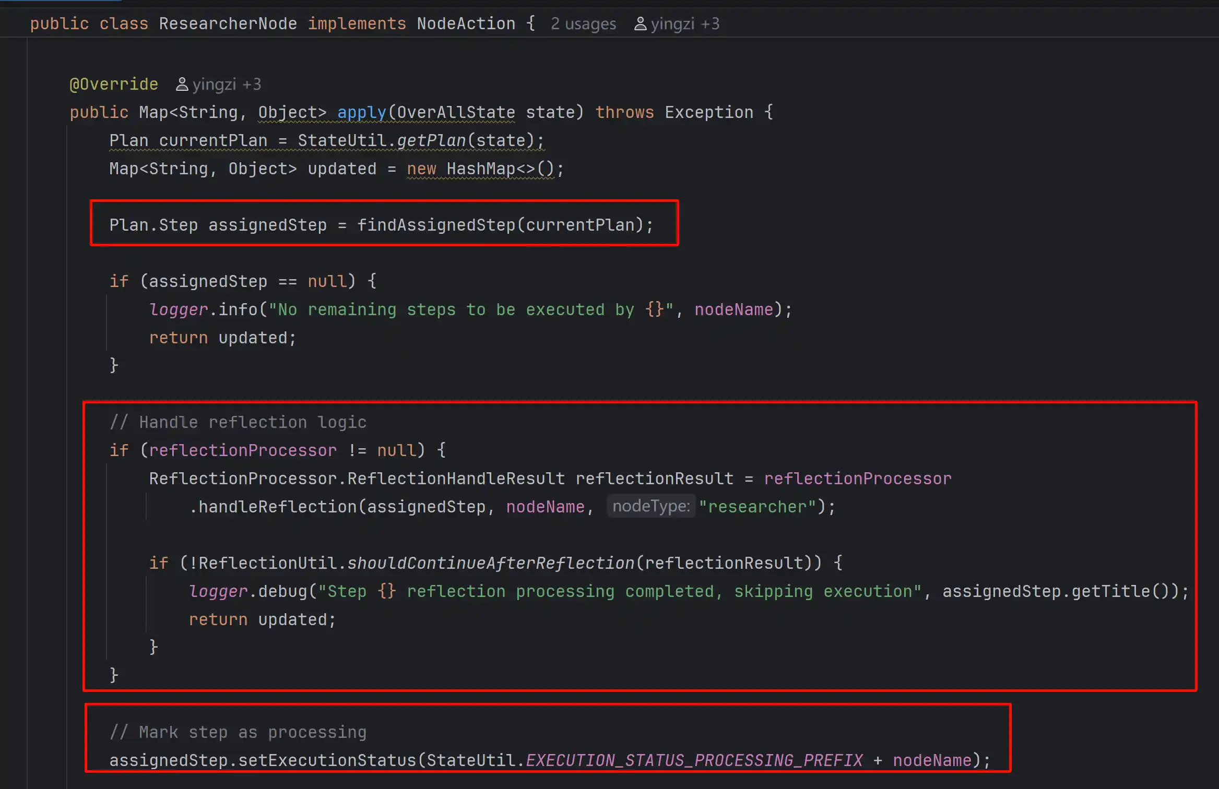1219x789 pixels.
Task: Click the setExecutionStatus method call
Action: (x=327, y=760)
